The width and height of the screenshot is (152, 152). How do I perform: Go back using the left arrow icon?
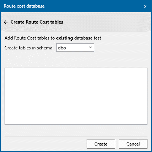tap(6, 22)
